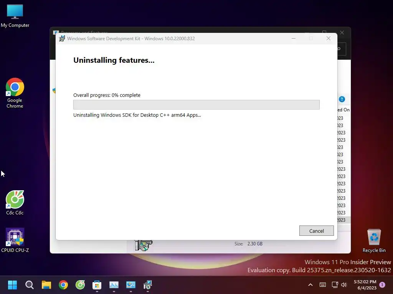Click the 'Installed On' column header
393x294 pixels.
[343, 110]
